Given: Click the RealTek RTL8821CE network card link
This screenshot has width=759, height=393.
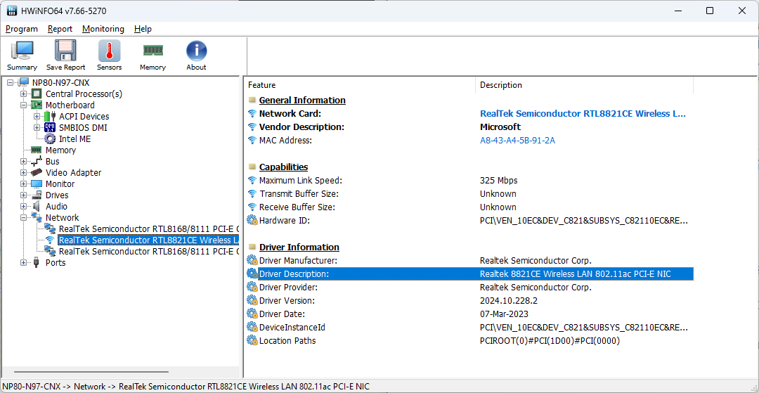Looking at the screenshot, I should [583, 114].
